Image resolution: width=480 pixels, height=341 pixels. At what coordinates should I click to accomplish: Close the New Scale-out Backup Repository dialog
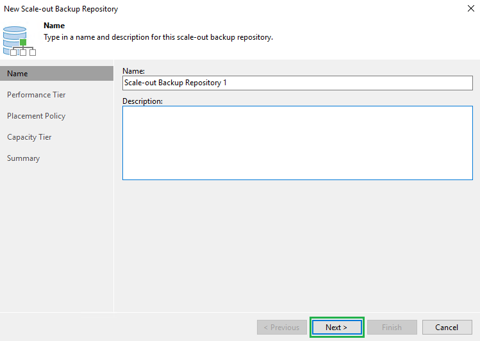pyautogui.click(x=470, y=9)
